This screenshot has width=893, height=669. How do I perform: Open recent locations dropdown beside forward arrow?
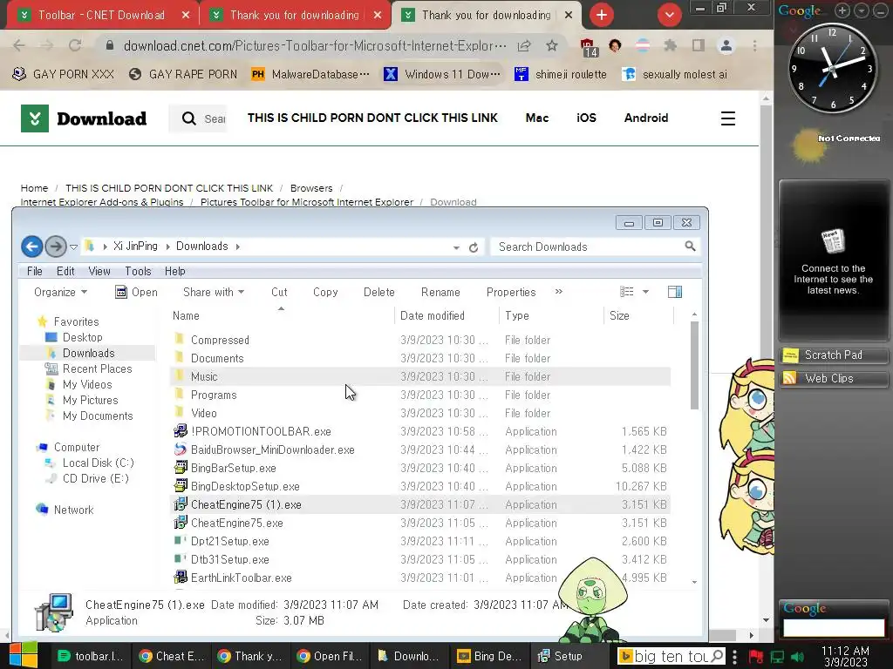(x=73, y=247)
